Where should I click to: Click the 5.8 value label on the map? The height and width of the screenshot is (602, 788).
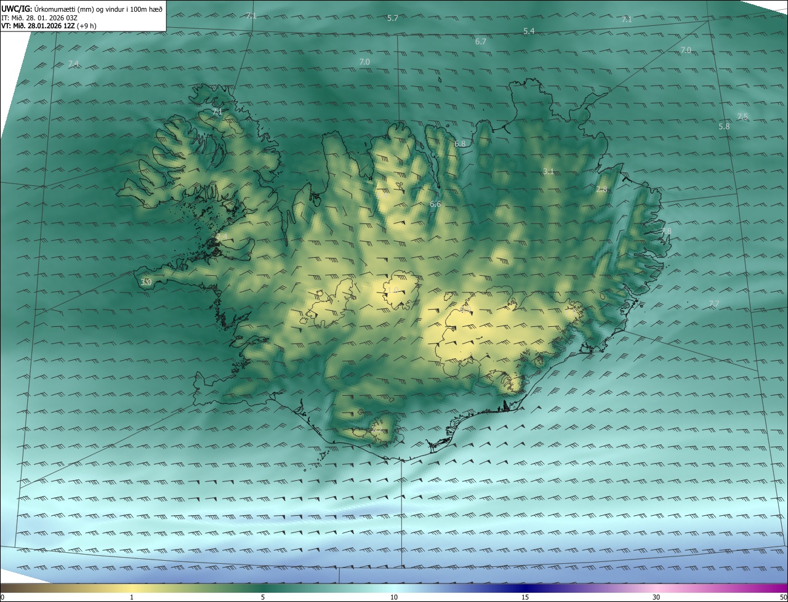724,126
